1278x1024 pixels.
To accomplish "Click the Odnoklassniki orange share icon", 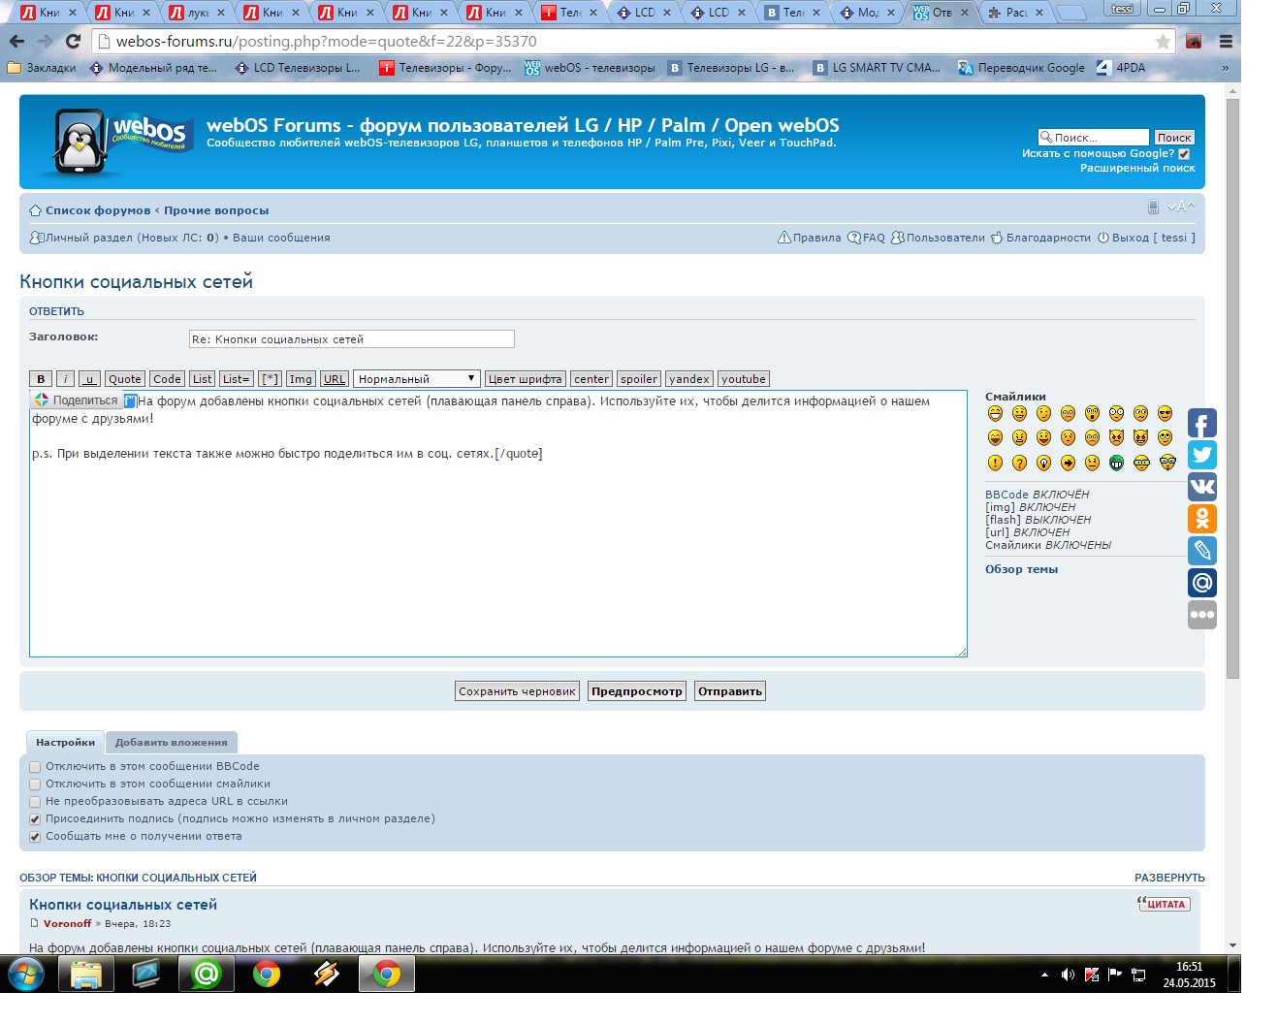I will [1201, 519].
